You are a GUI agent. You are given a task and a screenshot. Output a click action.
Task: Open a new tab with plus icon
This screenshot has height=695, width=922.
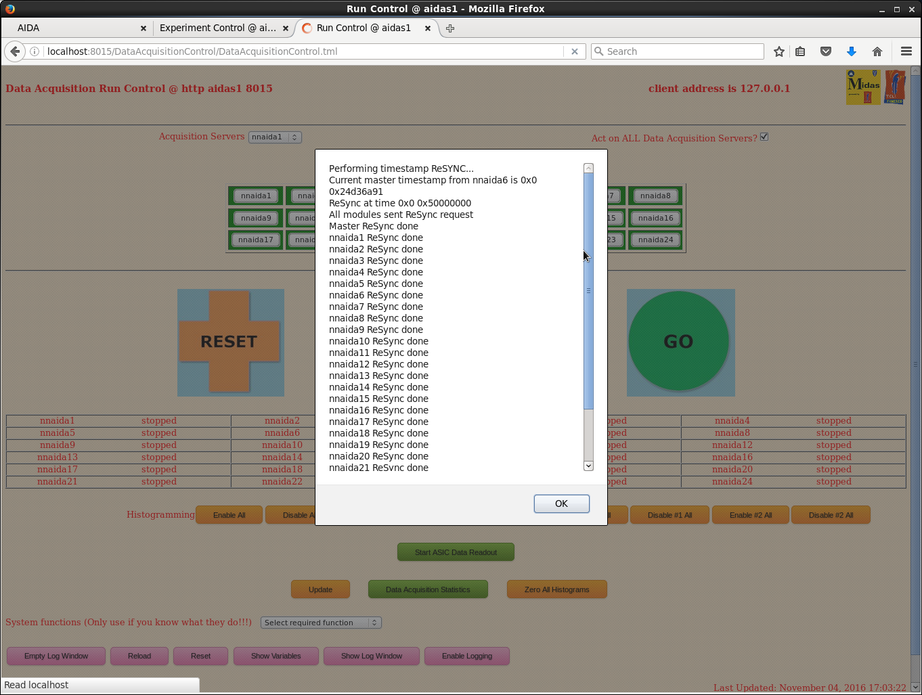tap(450, 28)
